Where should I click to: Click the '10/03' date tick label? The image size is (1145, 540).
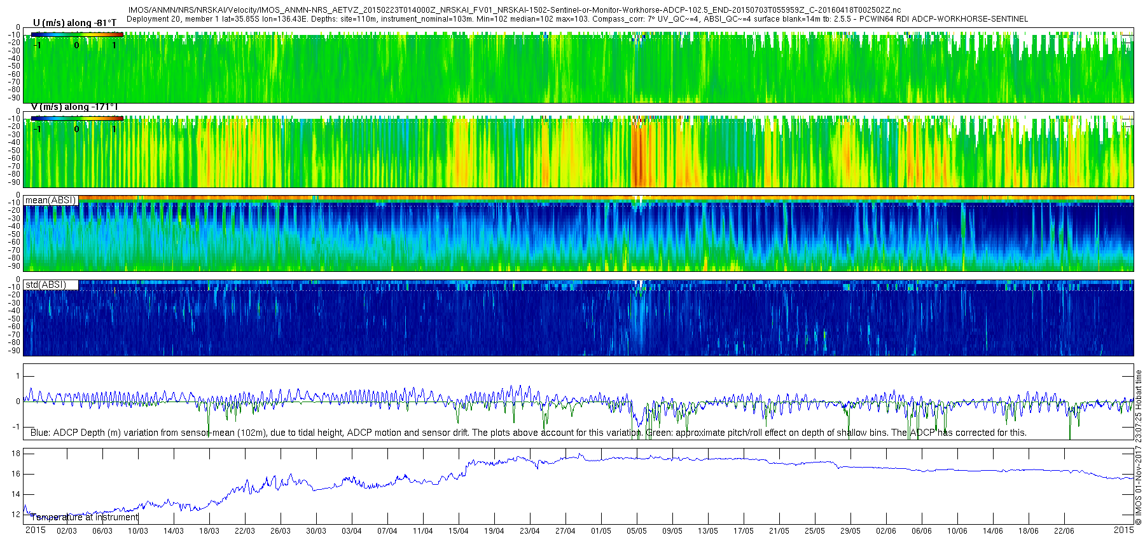tap(138, 531)
